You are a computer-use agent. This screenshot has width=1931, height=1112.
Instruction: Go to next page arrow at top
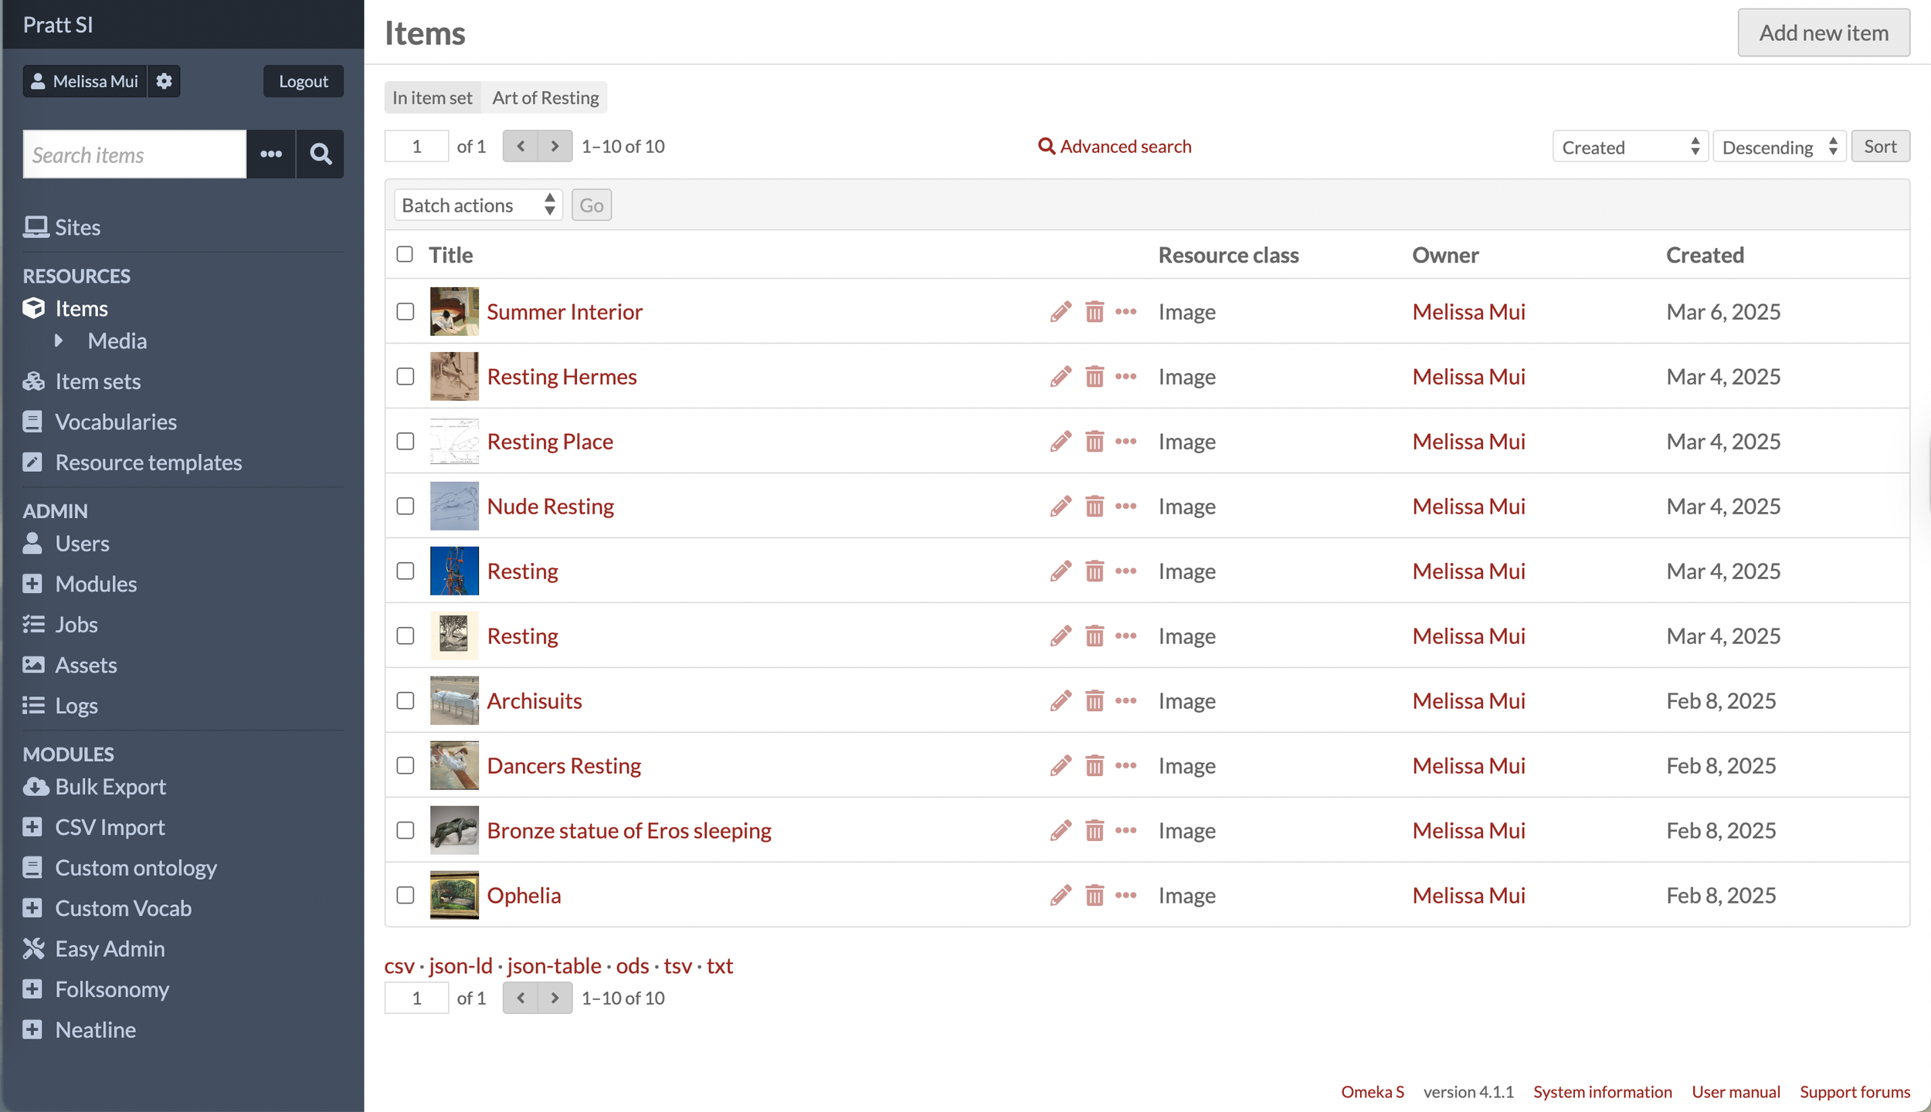click(x=555, y=146)
